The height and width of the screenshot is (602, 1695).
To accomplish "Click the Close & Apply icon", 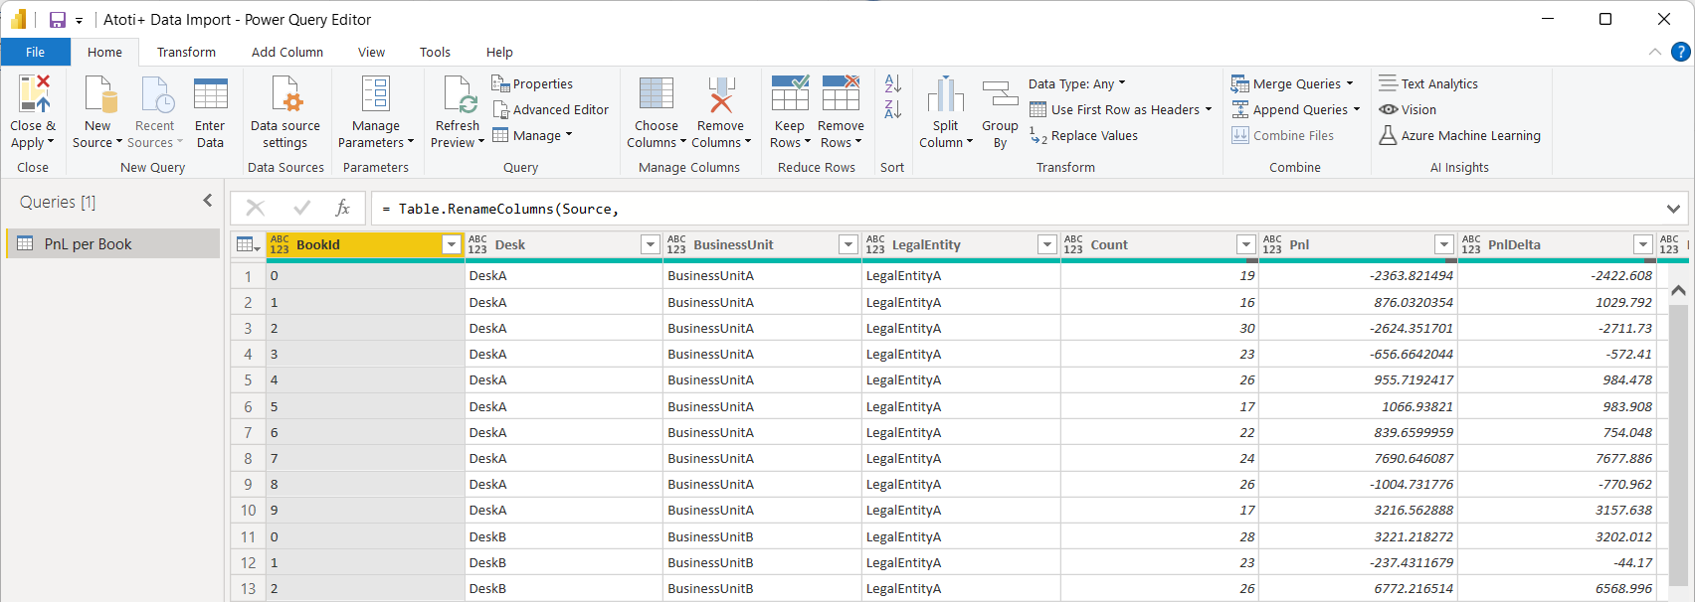I will point(33,94).
